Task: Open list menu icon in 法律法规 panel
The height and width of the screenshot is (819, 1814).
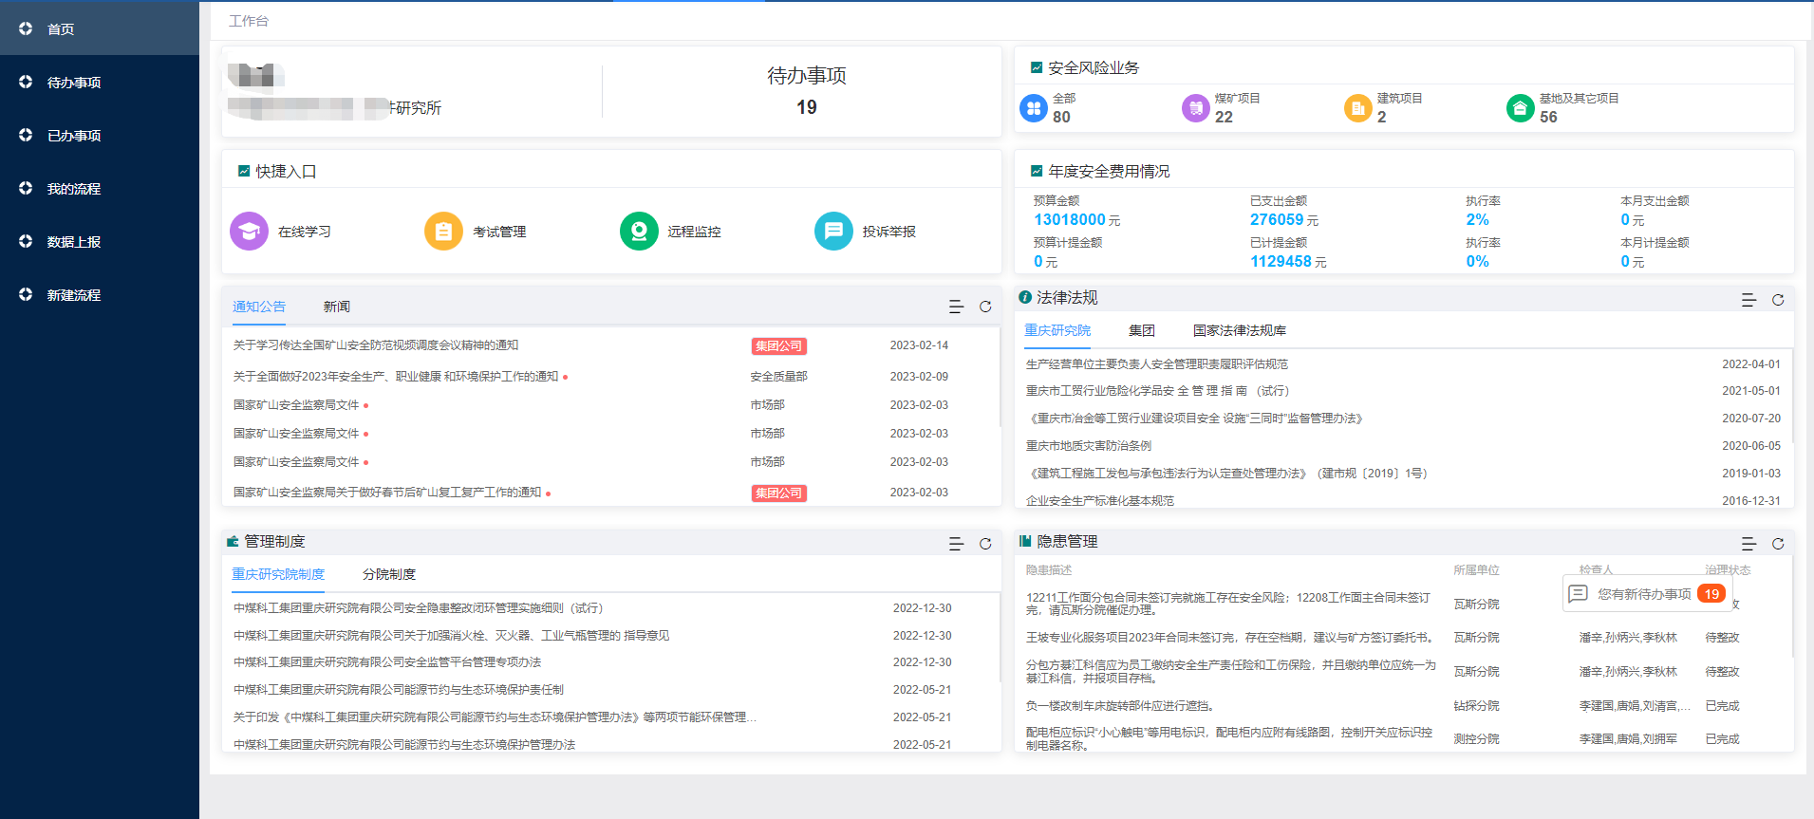Action: [1749, 300]
